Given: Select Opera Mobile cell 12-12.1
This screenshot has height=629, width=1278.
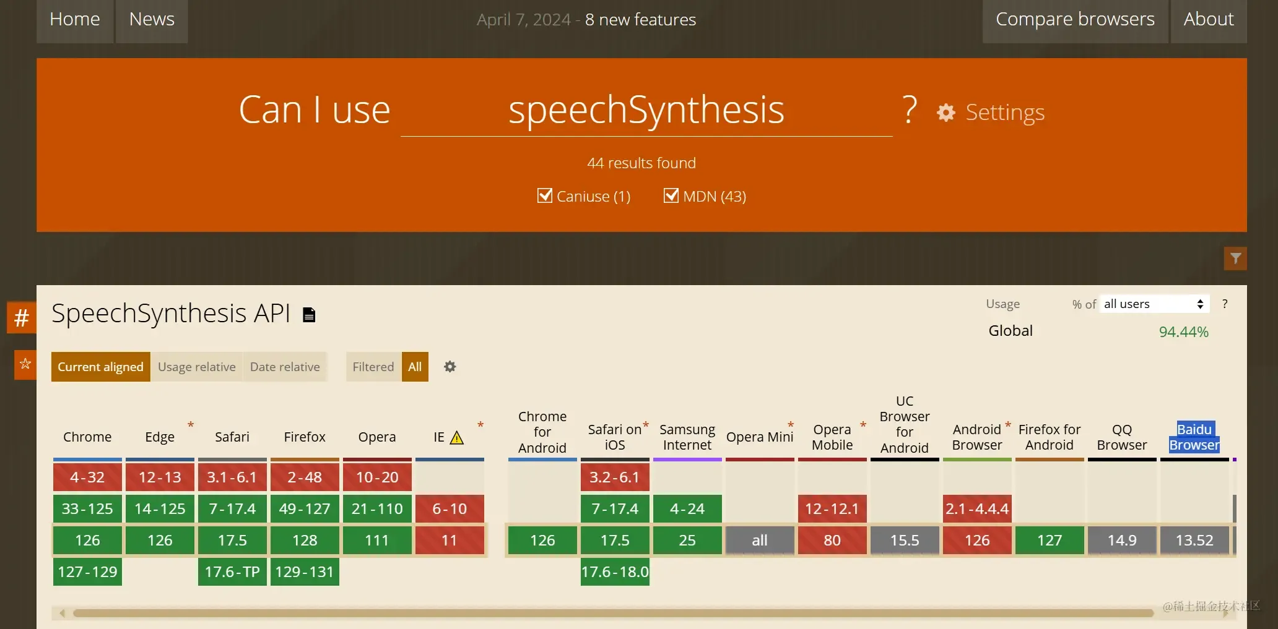Looking at the screenshot, I should [x=832, y=508].
